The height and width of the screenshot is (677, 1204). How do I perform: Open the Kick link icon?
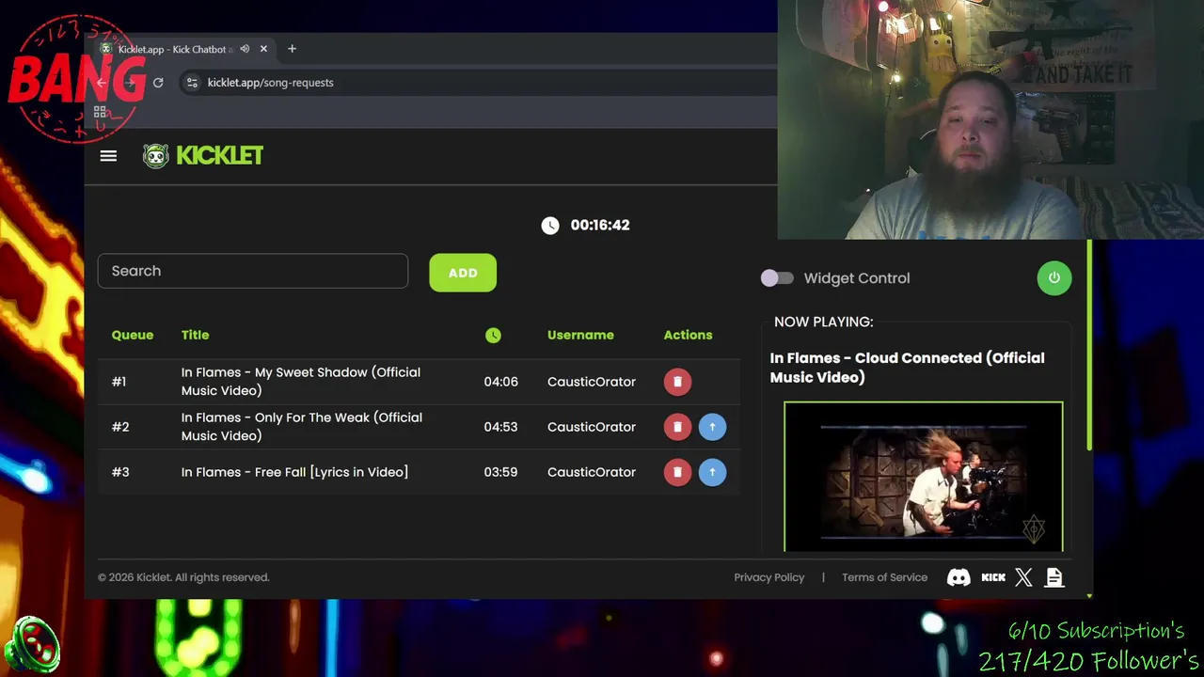(993, 577)
